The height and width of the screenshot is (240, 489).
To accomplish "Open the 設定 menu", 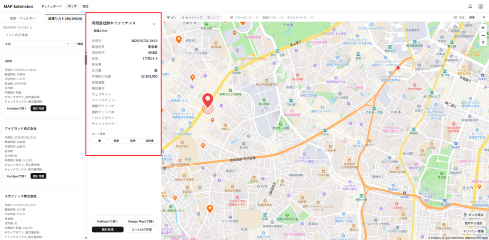I will (x=85, y=6).
